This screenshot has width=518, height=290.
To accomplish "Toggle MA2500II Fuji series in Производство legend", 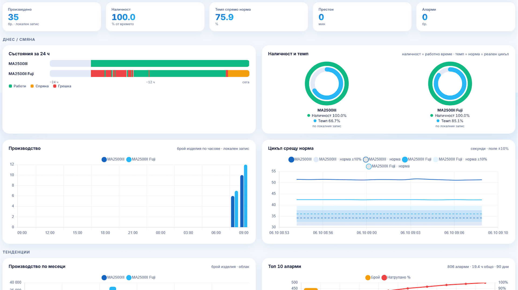I will [x=141, y=159].
